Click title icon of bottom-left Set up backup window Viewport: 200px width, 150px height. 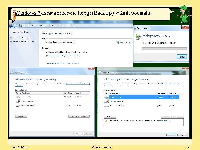click(x=16, y=73)
